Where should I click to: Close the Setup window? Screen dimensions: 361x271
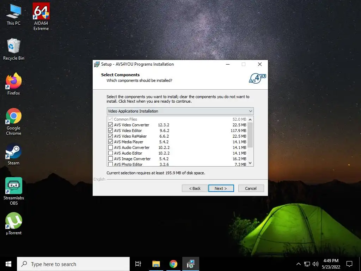click(x=260, y=64)
